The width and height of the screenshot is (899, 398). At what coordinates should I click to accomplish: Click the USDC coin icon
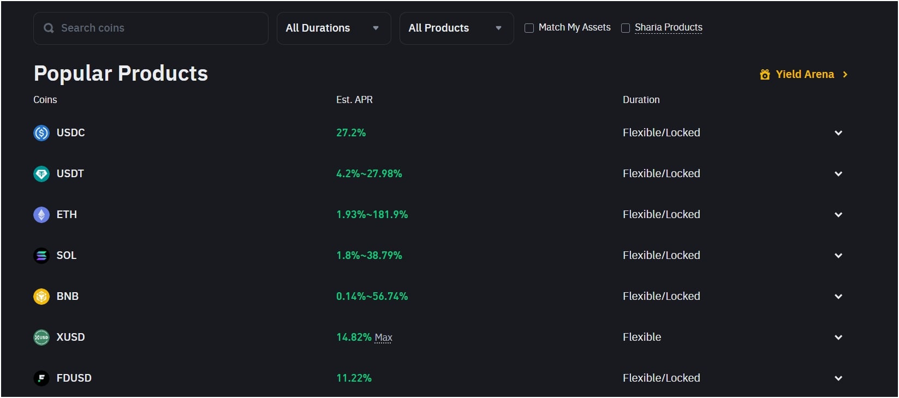pos(41,133)
